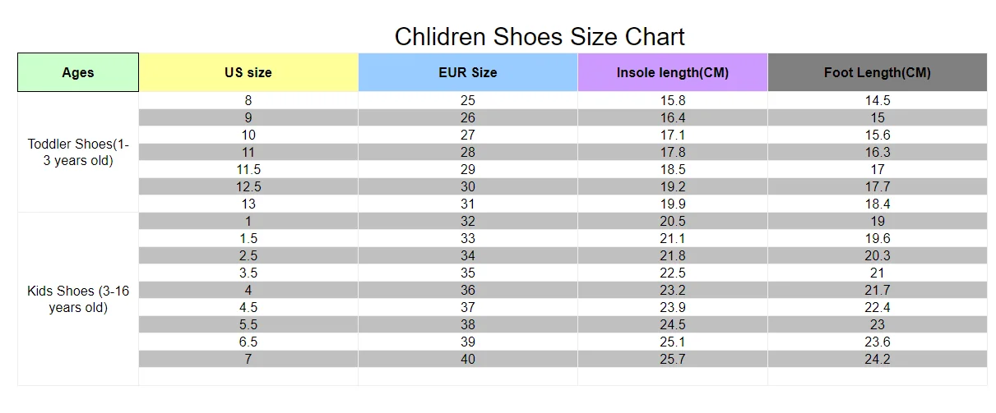Click the blue EUR Size header

[468, 72]
